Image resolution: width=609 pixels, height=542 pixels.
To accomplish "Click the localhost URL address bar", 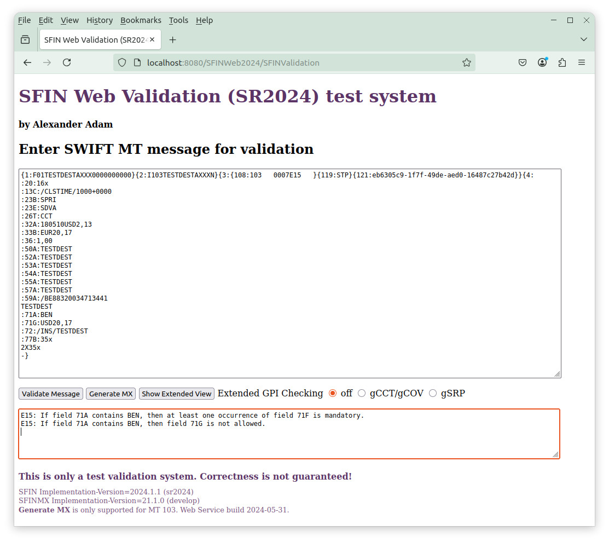I will [294, 62].
